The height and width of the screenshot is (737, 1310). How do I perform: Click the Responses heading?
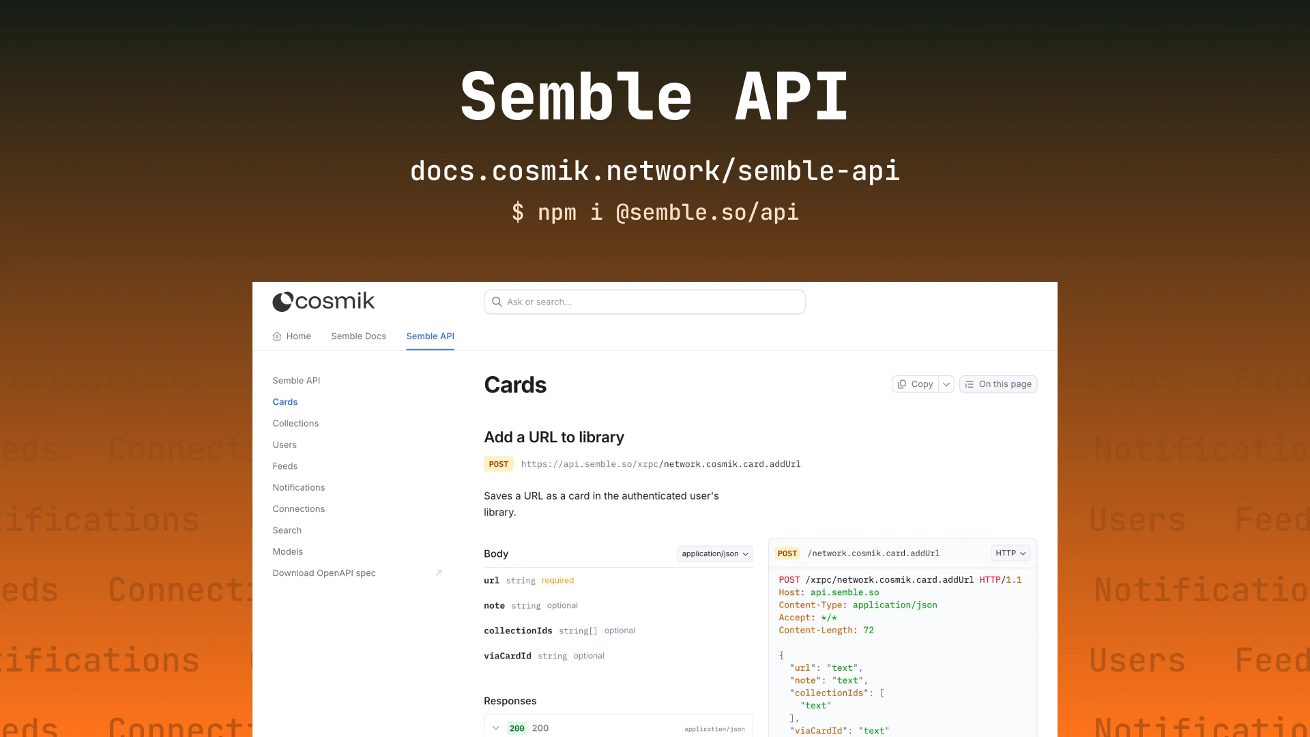click(510, 701)
